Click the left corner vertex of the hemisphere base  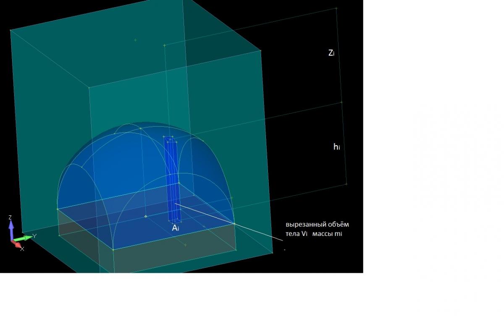tap(58, 209)
